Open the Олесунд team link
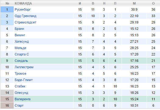The width and height of the screenshot is (160, 110). (21, 93)
